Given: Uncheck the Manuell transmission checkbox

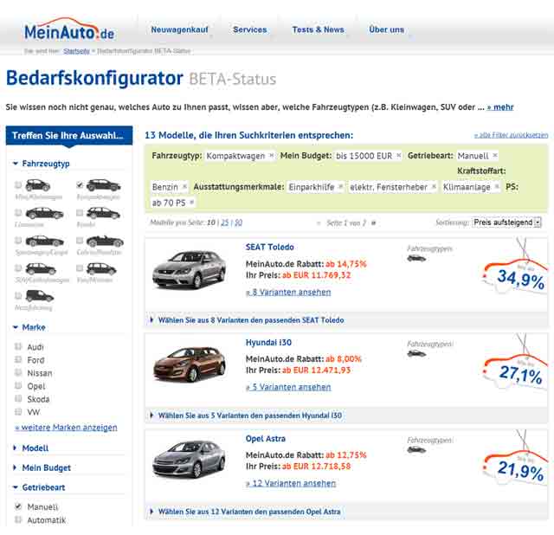Looking at the screenshot, I should (x=18, y=506).
